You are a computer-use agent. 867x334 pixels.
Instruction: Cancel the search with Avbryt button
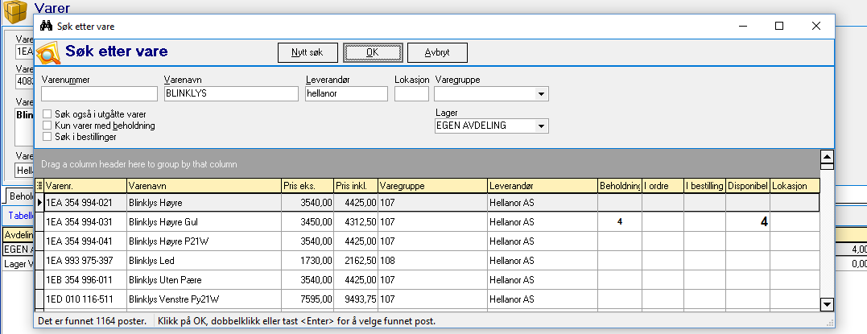(436, 52)
